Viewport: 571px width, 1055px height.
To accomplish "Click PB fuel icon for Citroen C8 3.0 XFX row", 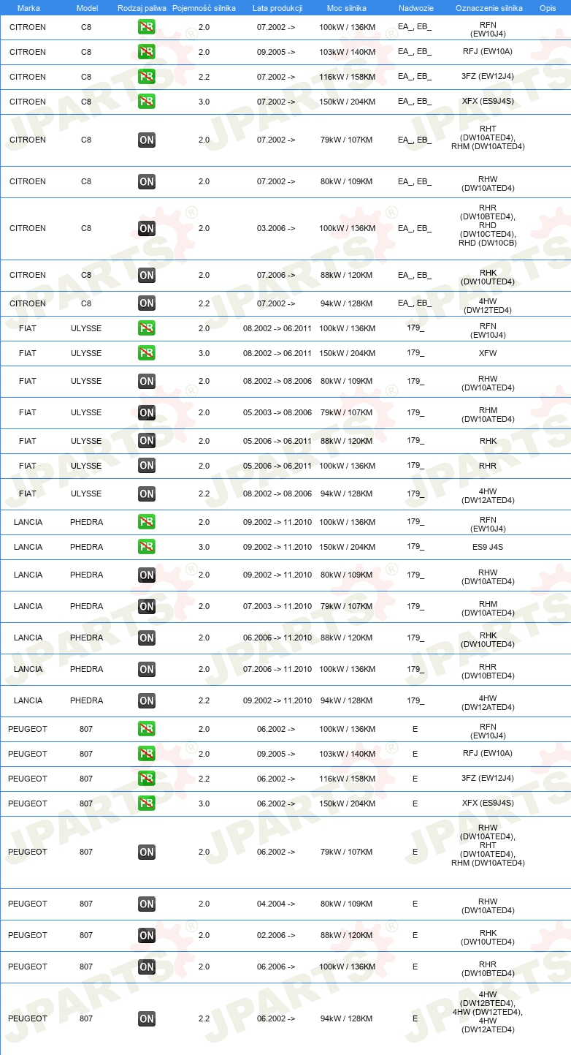I will click(146, 102).
